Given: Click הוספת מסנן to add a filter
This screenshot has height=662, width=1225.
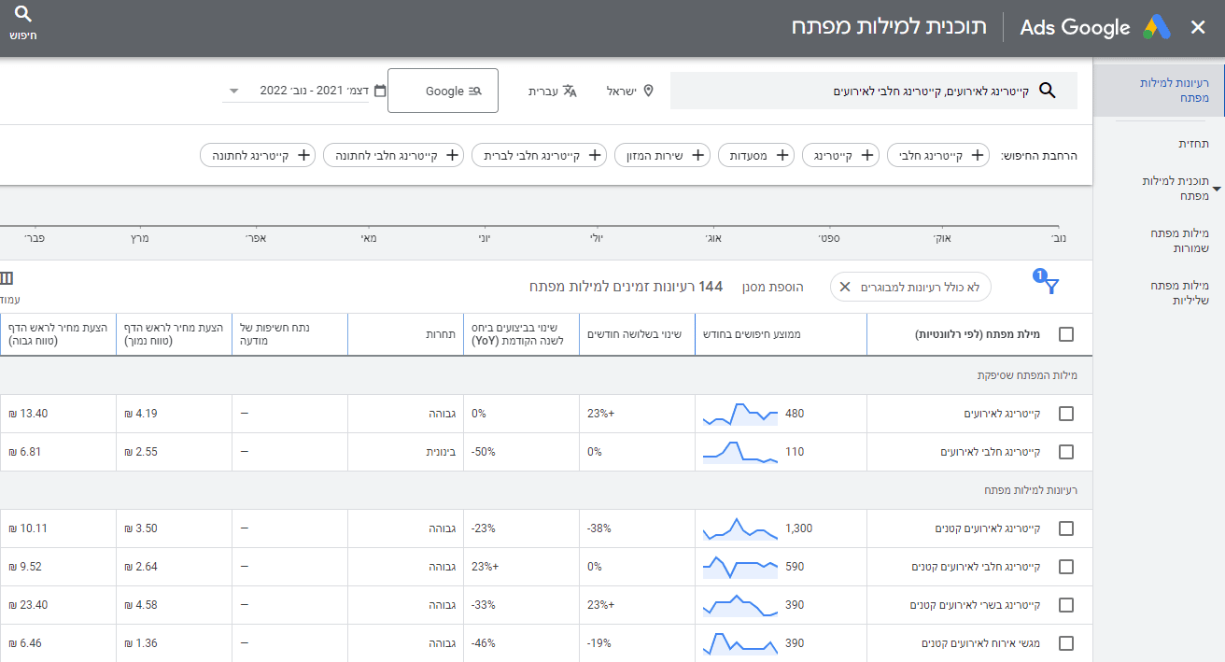Looking at the screenshot, I should pyautogui.click(x=772, y=287).
